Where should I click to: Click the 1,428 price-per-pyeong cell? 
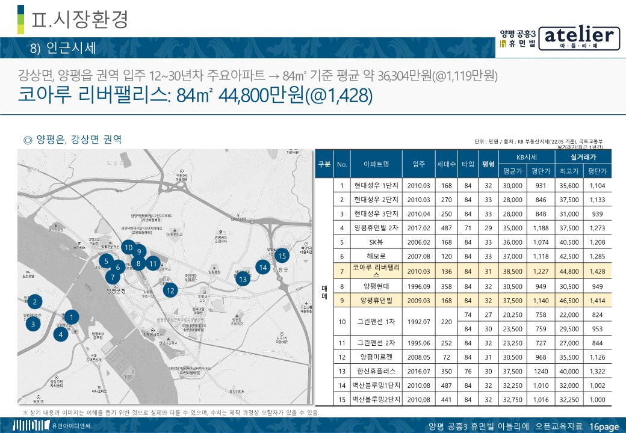597,271
